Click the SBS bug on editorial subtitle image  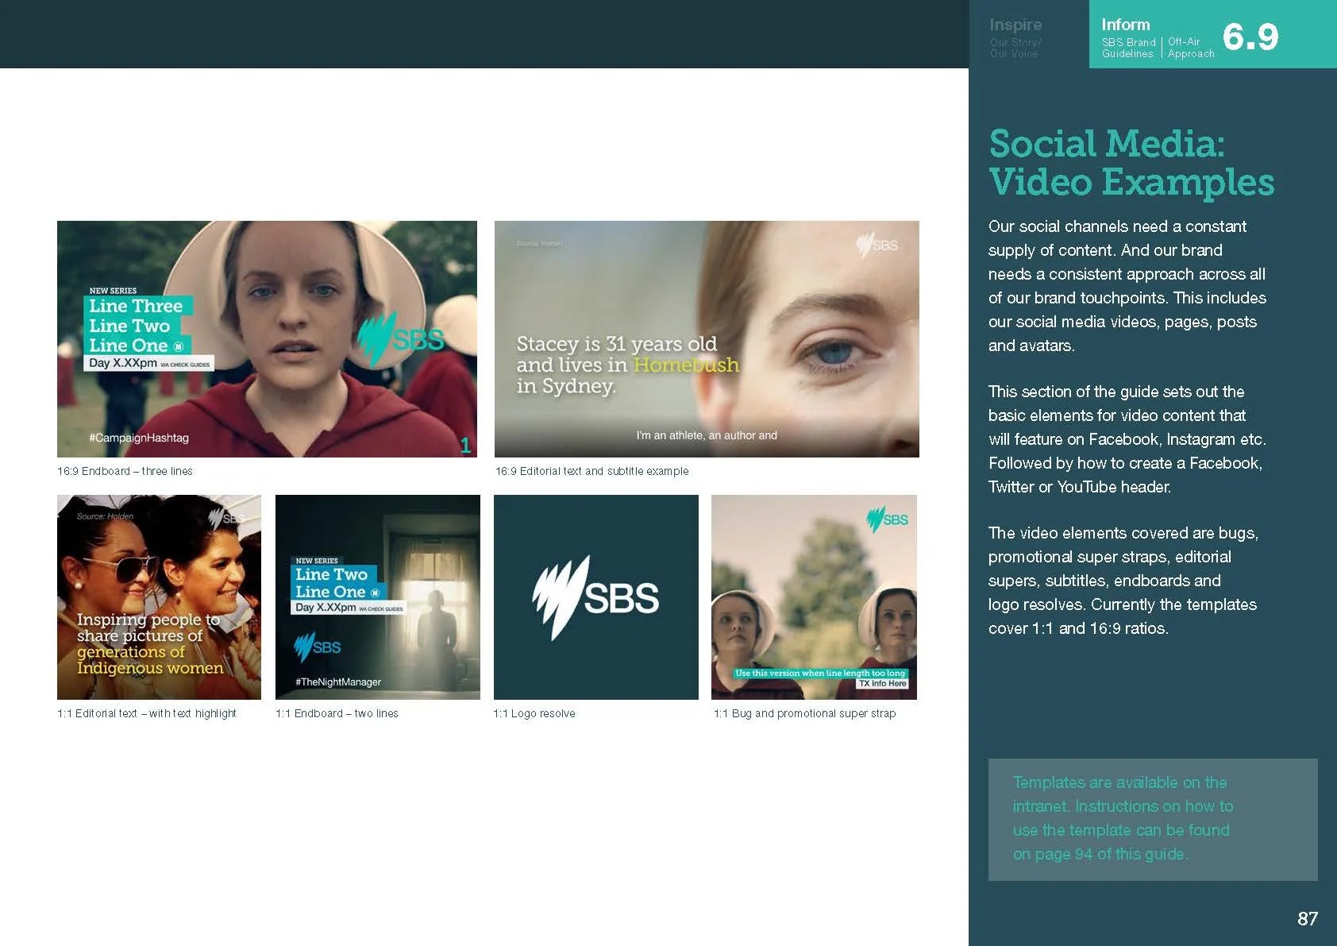[x=877, y=245]
